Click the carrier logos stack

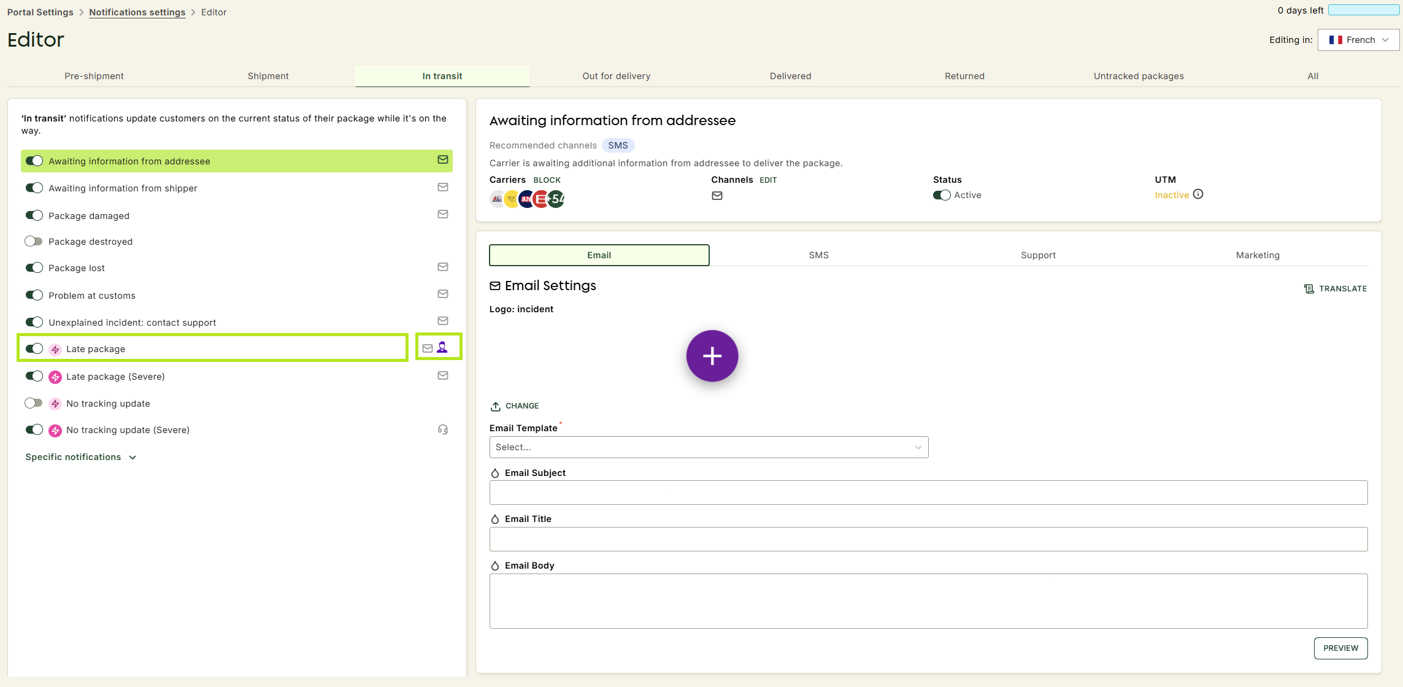(527, 199)
